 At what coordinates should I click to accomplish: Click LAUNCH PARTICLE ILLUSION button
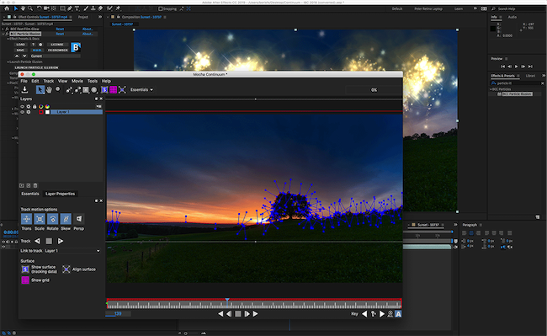[37, 67]
